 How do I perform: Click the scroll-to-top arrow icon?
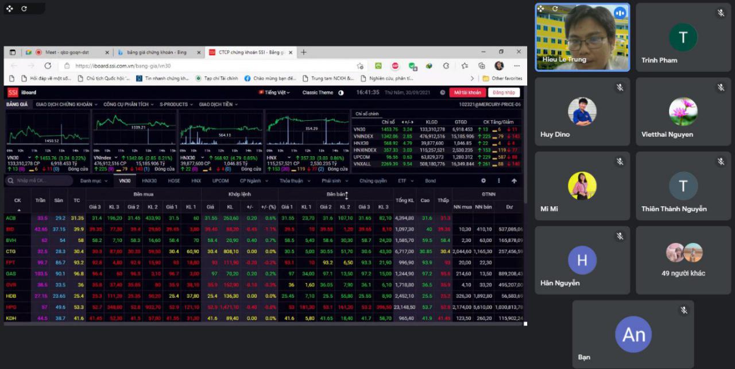(x=514, y=180)
